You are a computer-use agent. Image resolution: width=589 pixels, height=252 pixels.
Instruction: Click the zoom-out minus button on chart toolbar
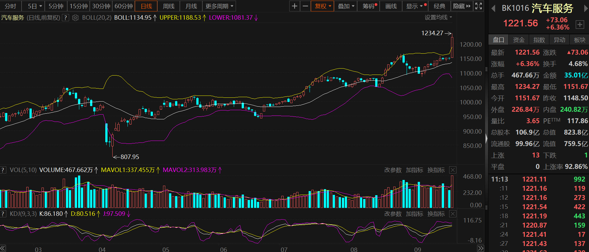pyautogui.click(x=305, y=6)
